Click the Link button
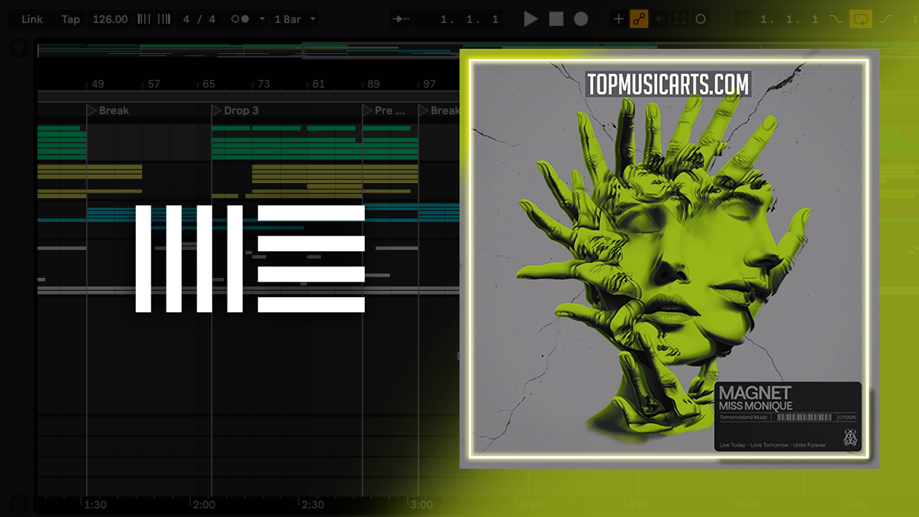Screen dimensions: 919x517 tap(32, 19)
